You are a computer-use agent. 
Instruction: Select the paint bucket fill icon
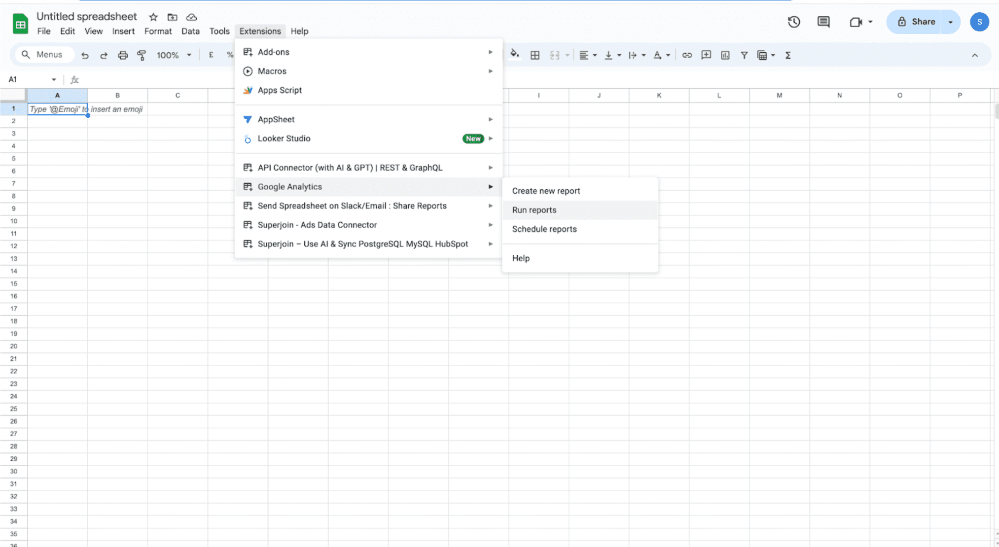pyautogui.click(x=514, y=55)
